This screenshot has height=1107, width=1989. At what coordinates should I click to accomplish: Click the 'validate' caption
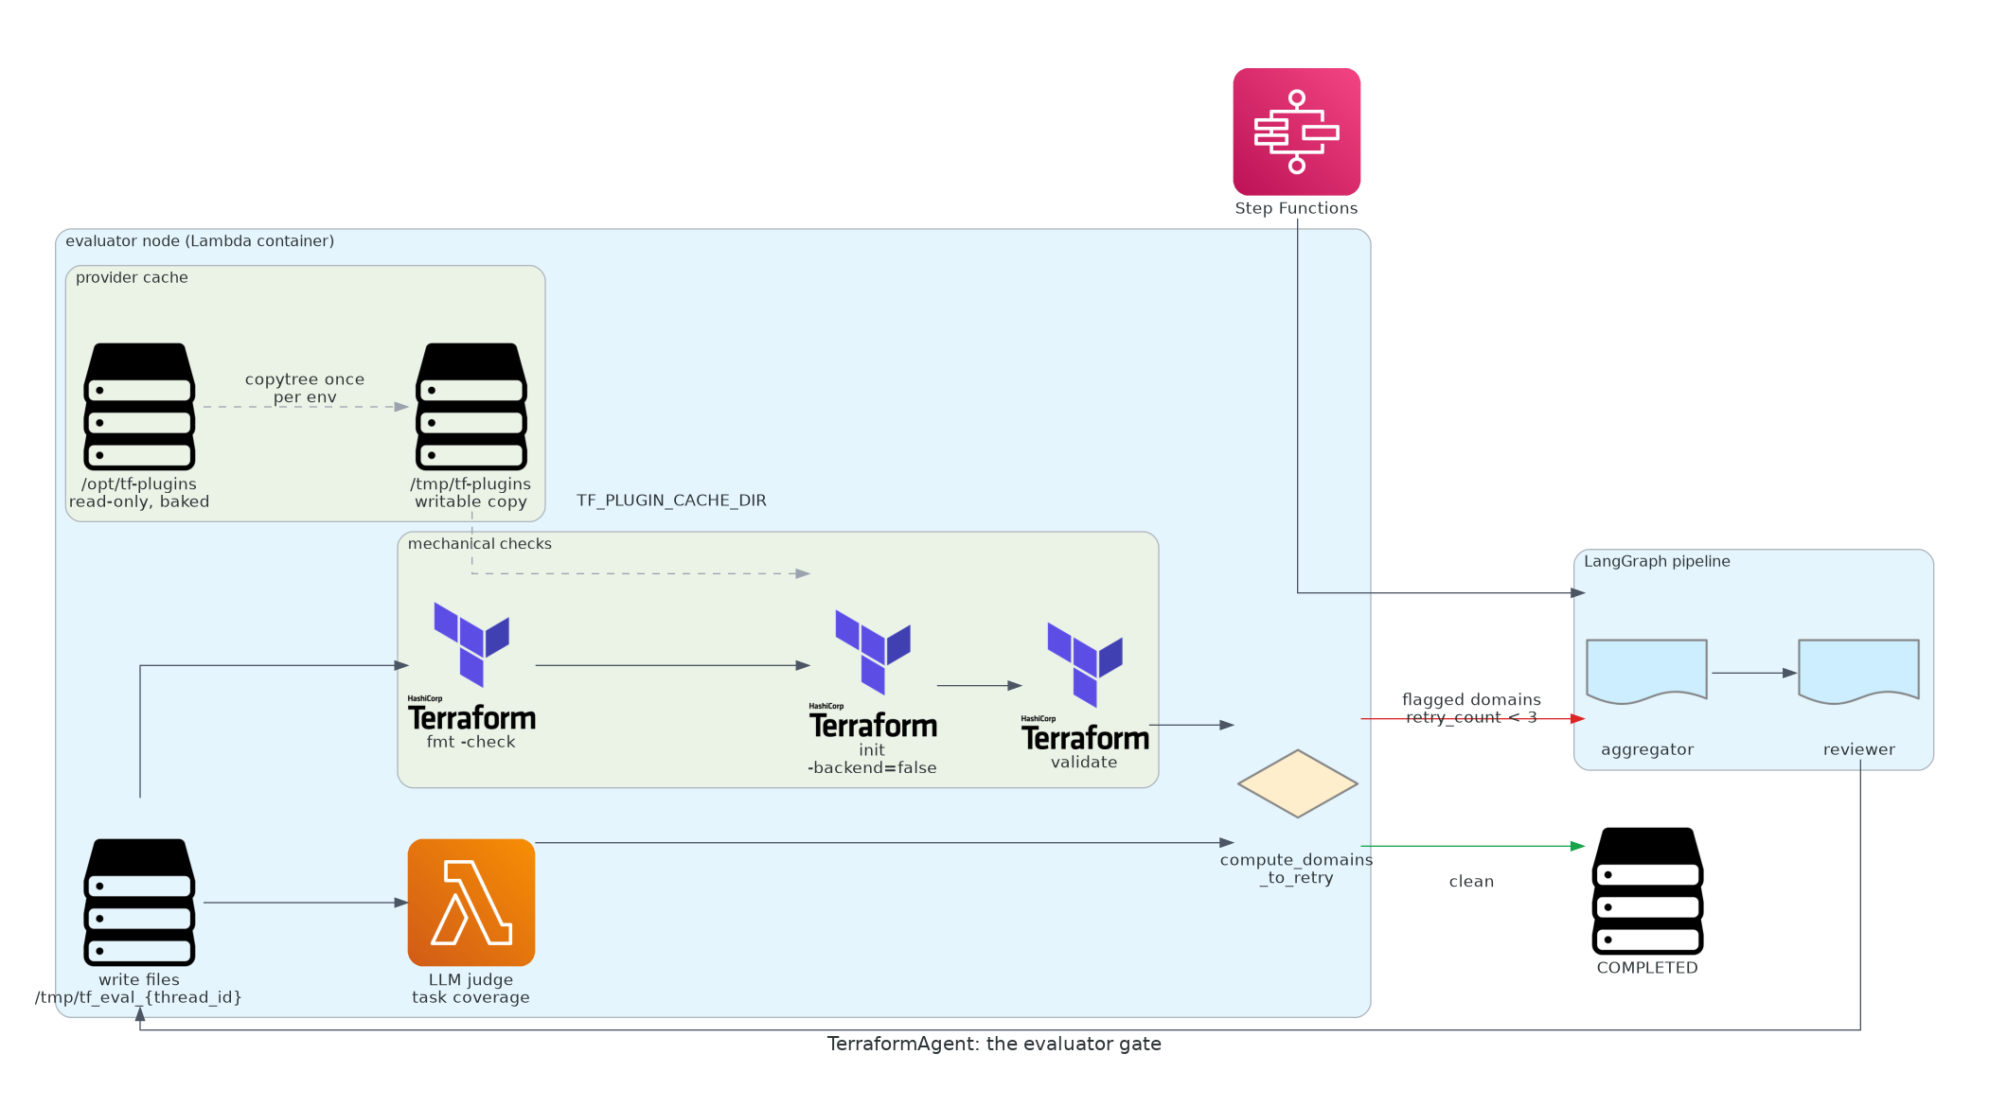(x=1084, y=763)
